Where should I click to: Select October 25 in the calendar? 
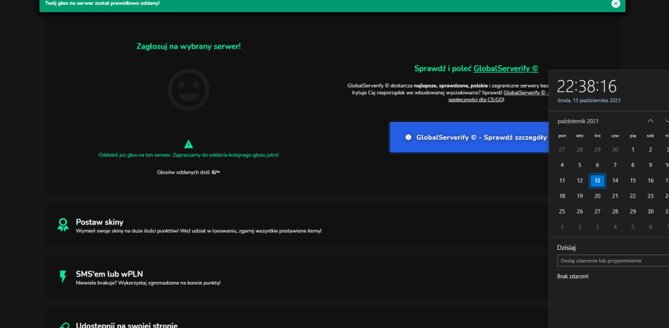point(562,212)
